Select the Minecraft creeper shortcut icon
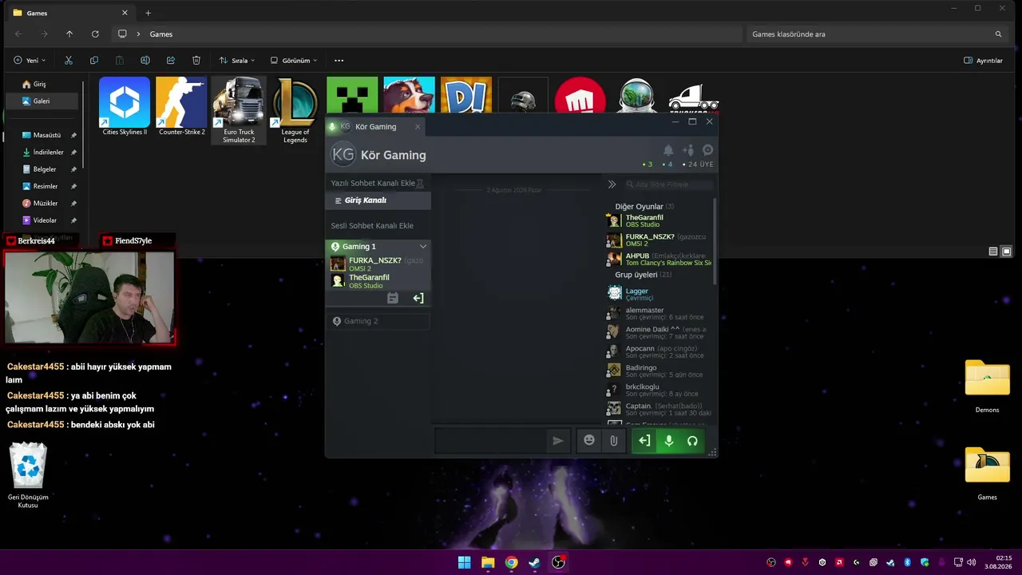The width and height of the screenshot is (1022, 575). (352, 96)
